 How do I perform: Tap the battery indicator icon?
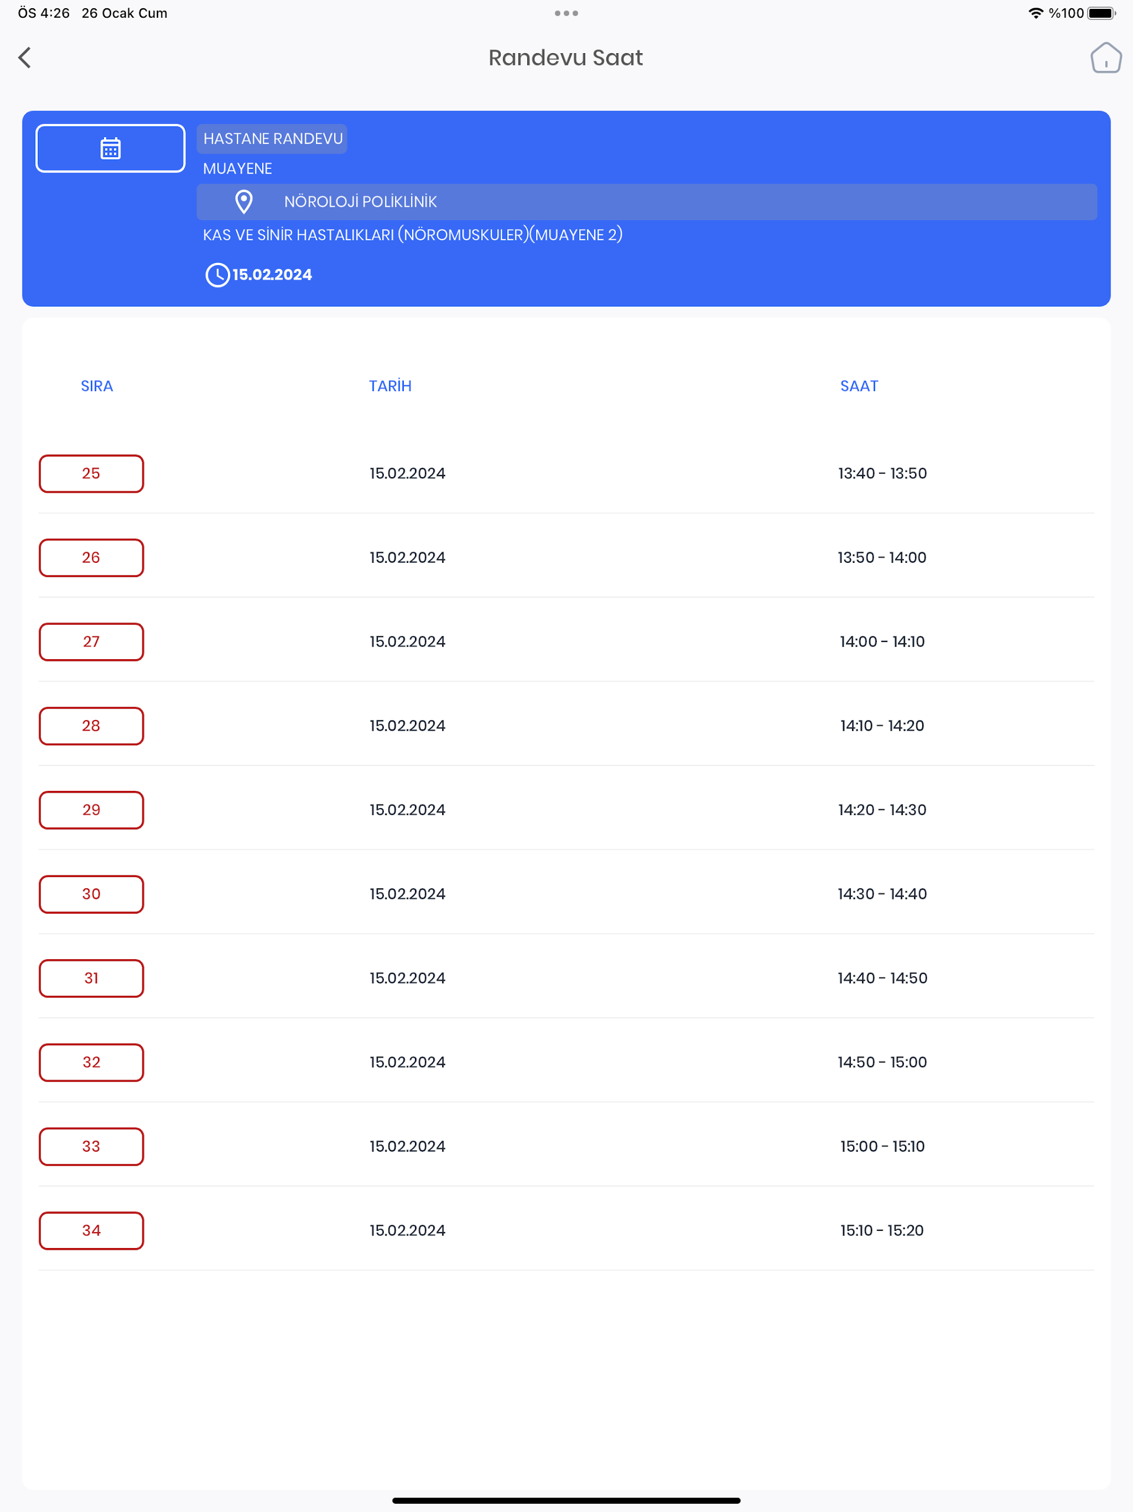point(1101,13)
